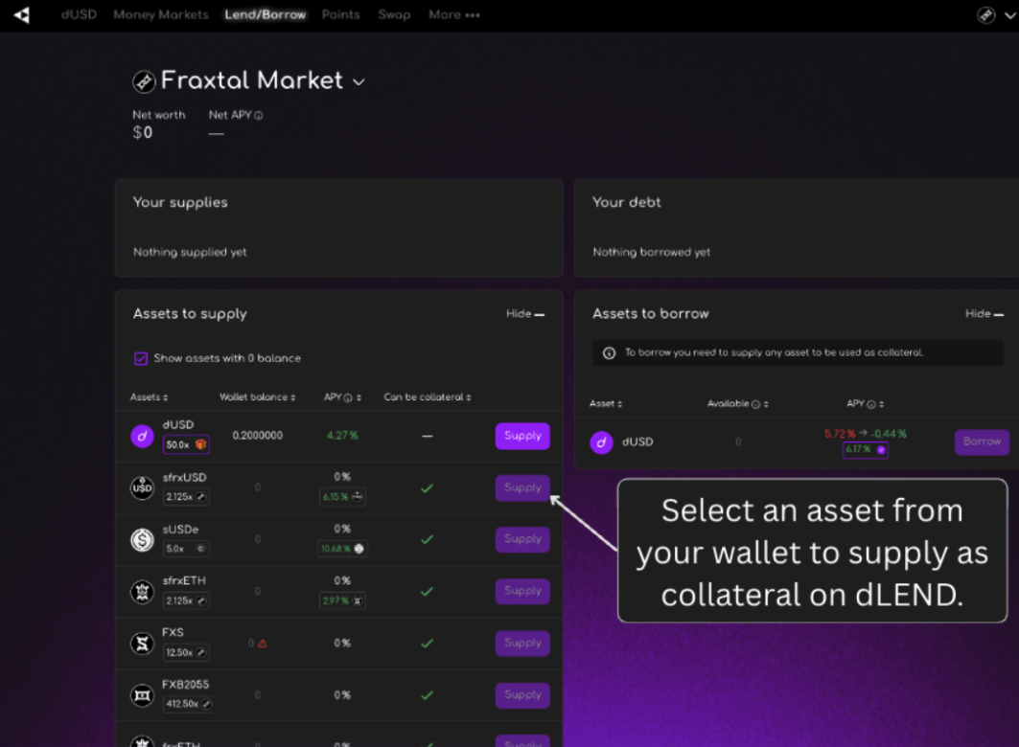
Task: Sort supply list by Wallet balance
Action: click(257, 397)
